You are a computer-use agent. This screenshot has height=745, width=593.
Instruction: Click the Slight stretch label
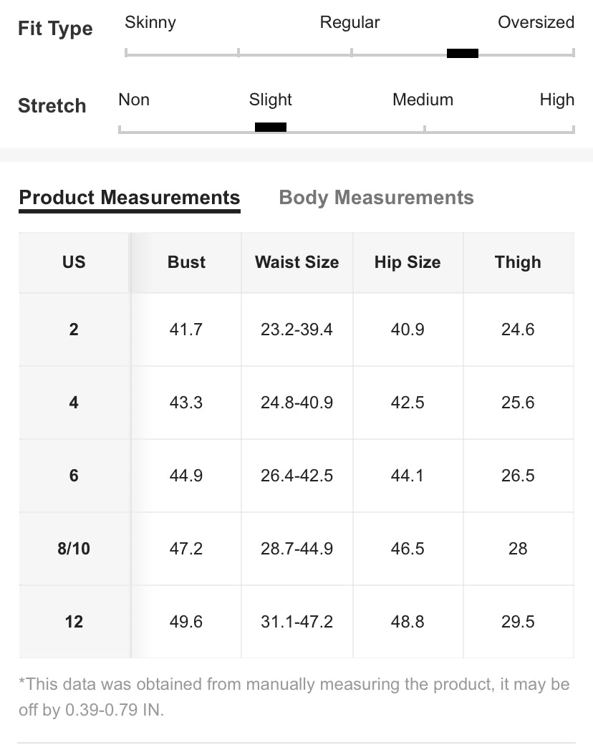(x=271, y=100)
